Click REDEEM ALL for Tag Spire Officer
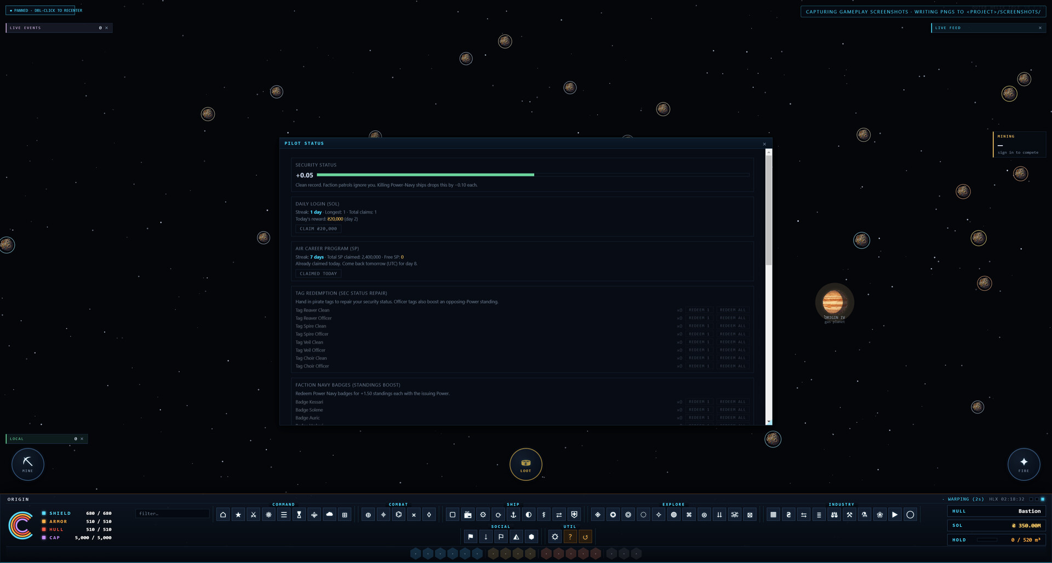Screen dimensions: 1052x563 coord(733,334)
